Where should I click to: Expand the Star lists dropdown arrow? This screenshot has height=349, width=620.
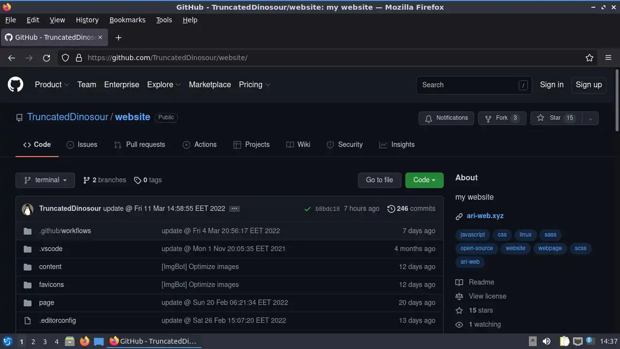(x=590, y=118)
